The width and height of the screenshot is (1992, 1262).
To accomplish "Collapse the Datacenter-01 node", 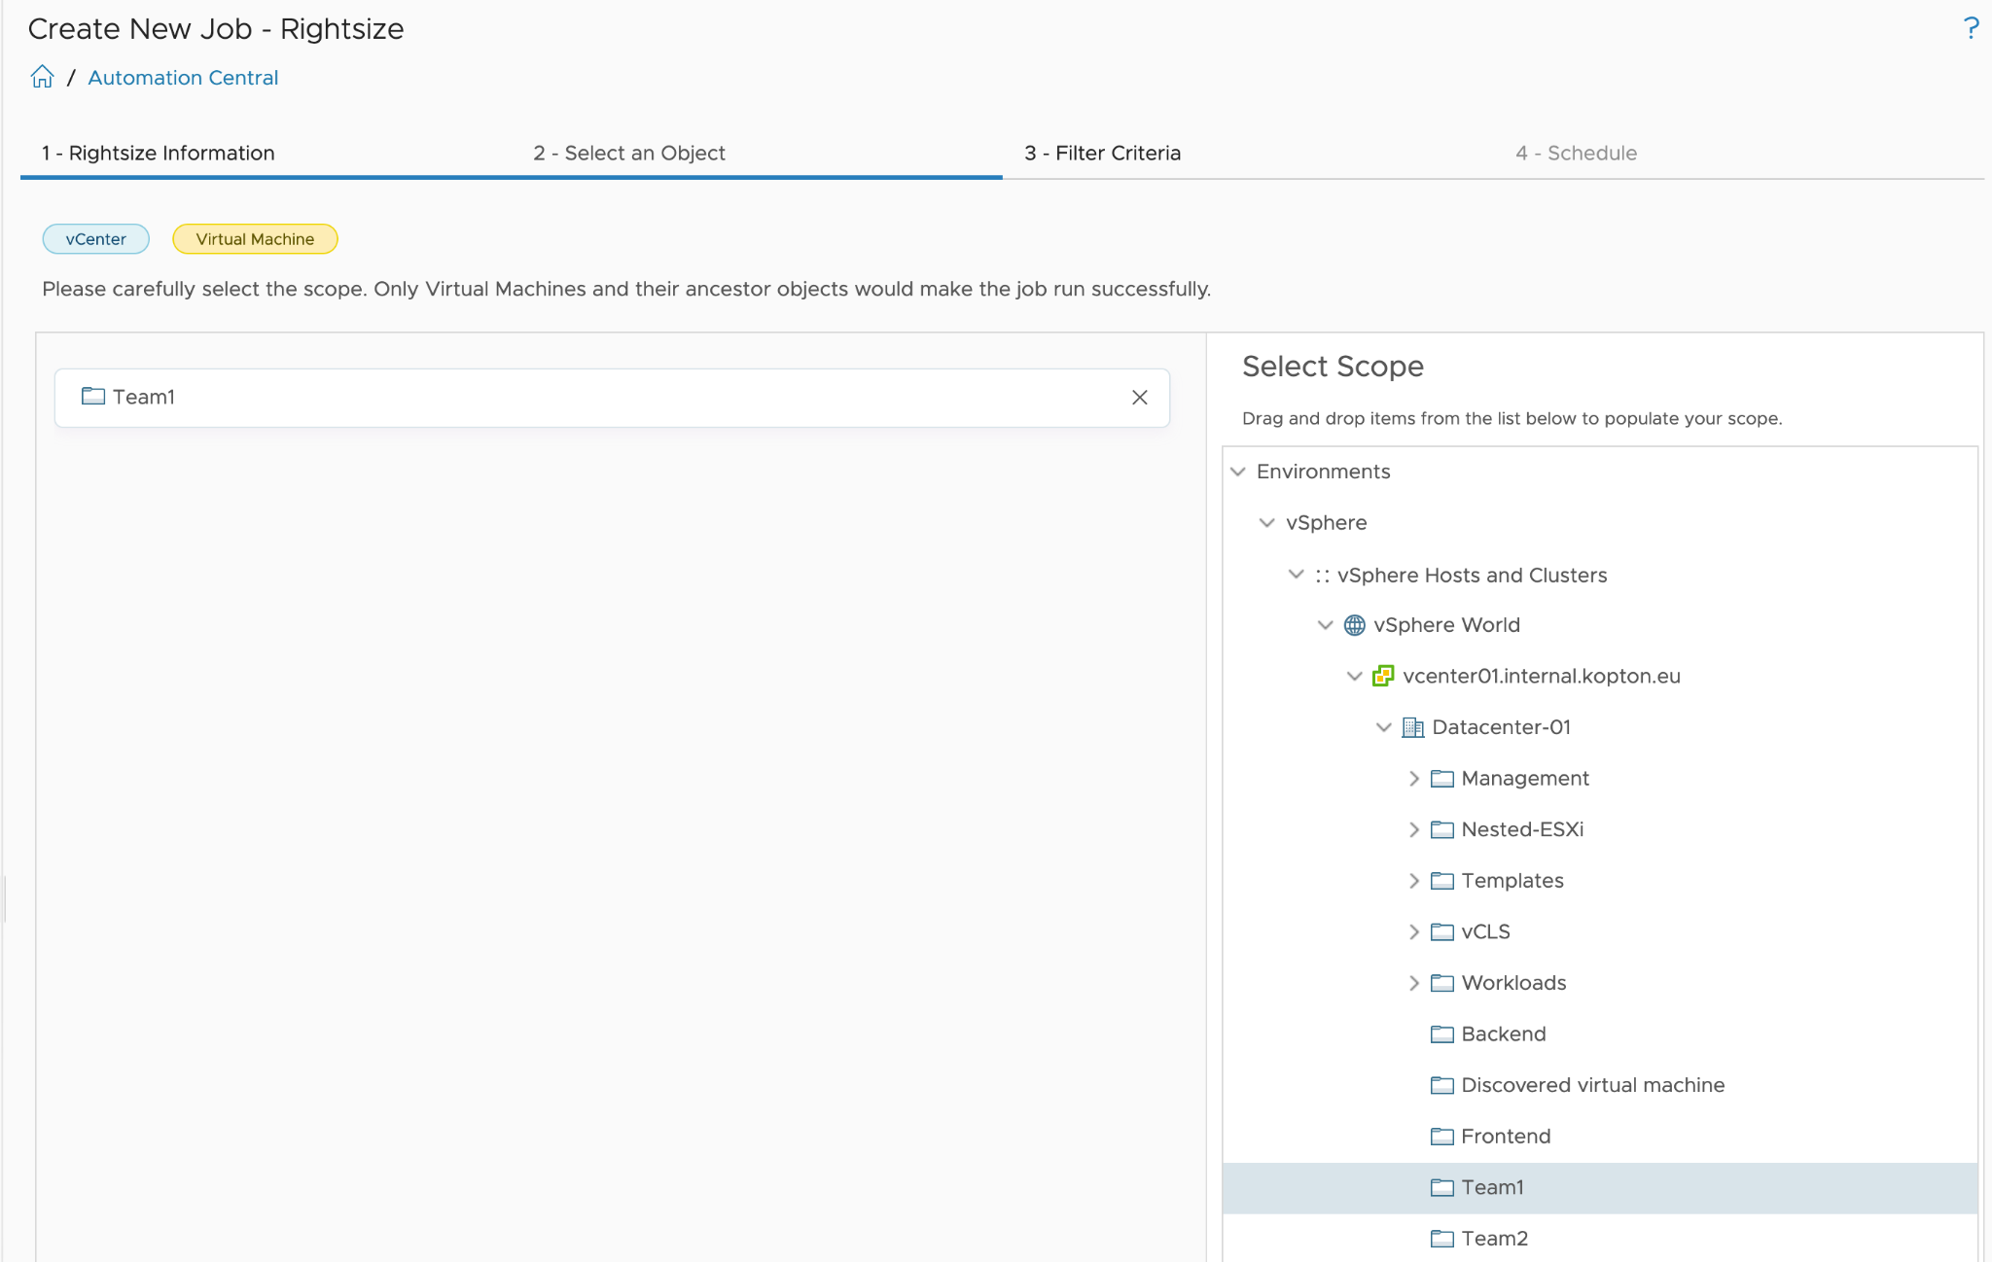I will (1384, 727).
